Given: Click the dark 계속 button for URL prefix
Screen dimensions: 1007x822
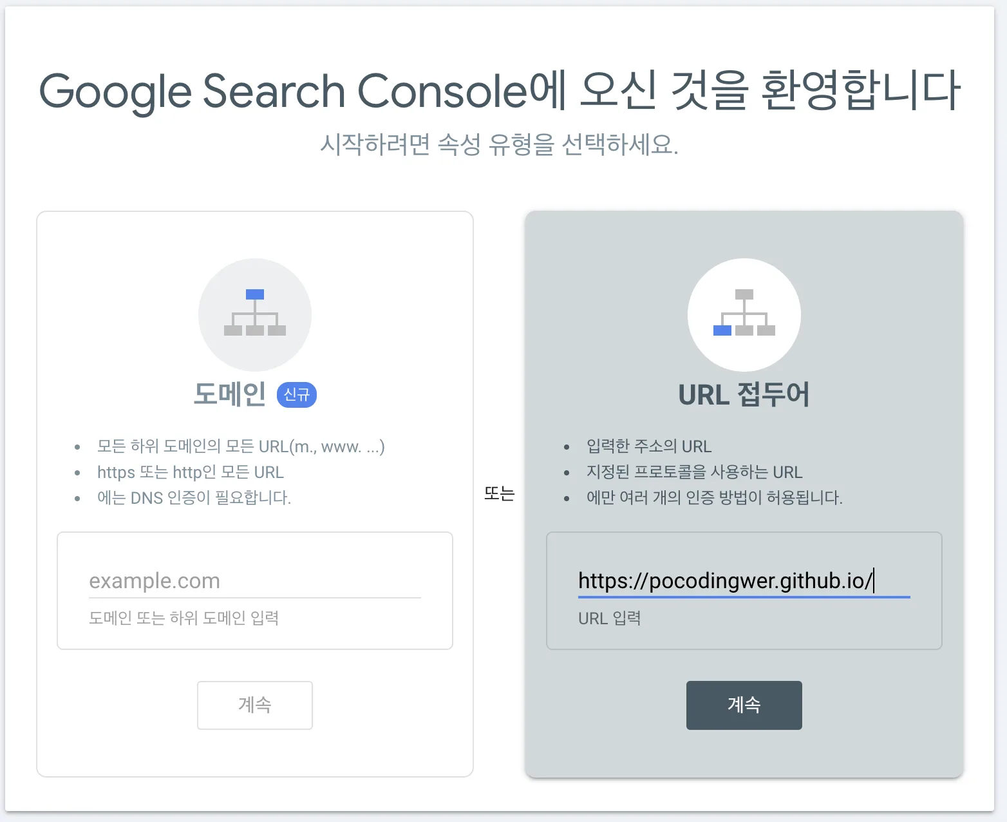Looking at the screenshot, I should tap(744, 705).
